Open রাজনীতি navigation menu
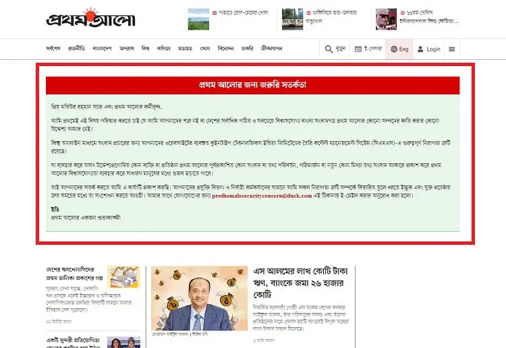 point(76,49)
